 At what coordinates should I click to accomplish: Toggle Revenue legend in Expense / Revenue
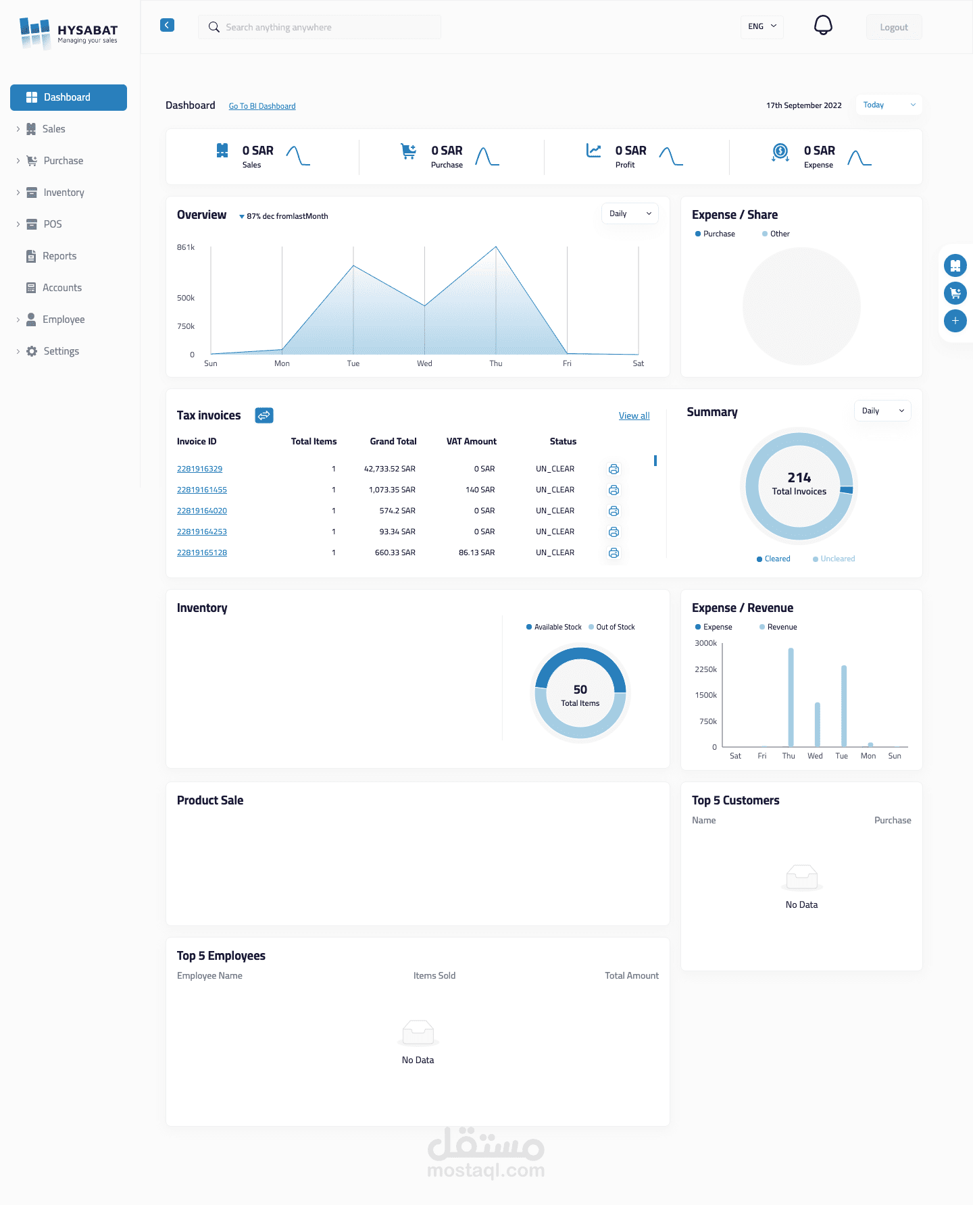pyautogui.click(x=778, y=627)
